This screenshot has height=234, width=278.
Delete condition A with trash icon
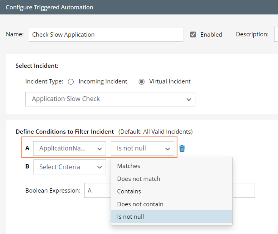(x=182, y=149)
